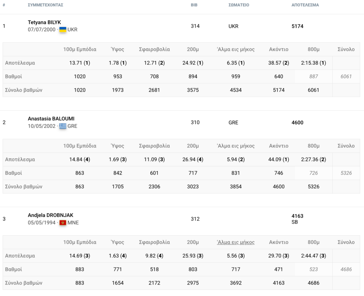Click the Ukraine flag icon
The image size is (364, 296).
(63, 30)
